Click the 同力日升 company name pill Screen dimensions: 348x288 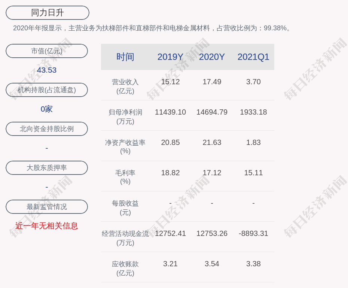click(48, 13)
